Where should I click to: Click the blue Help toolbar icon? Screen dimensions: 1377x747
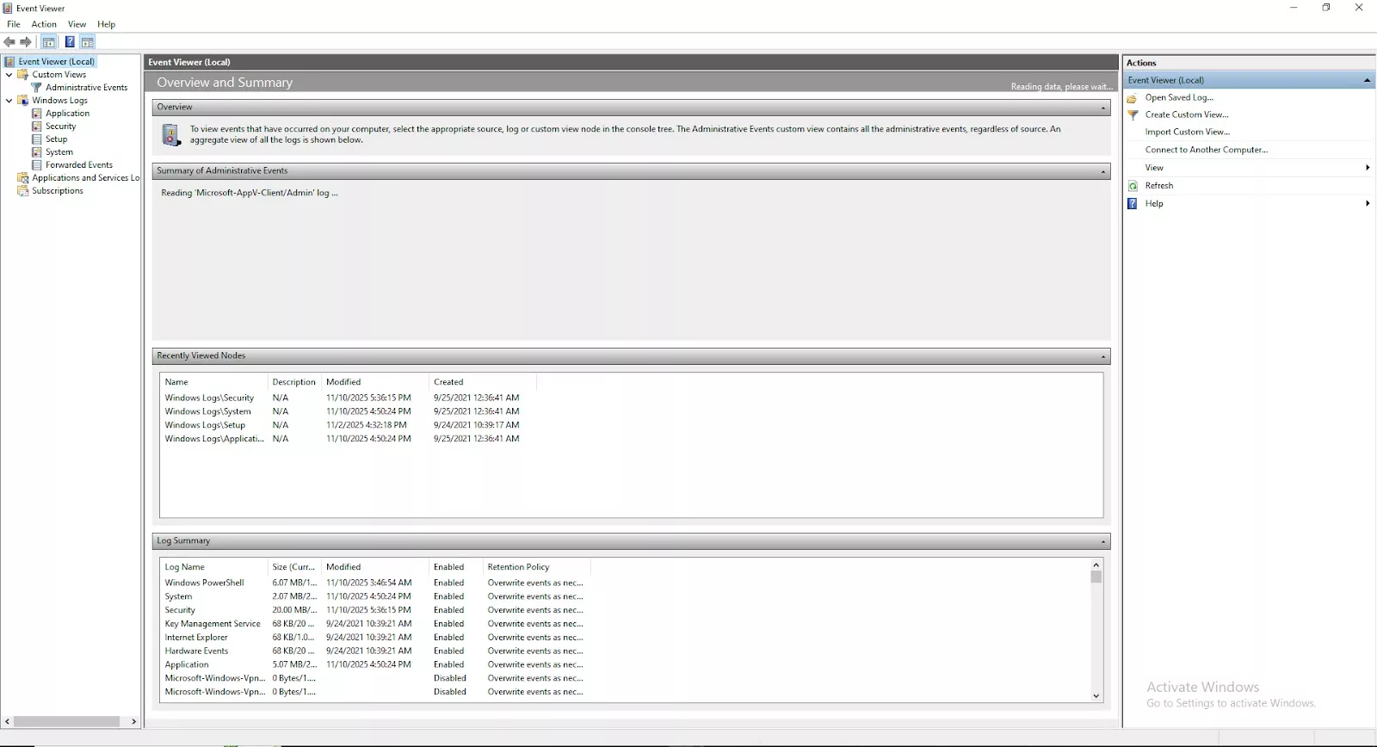[70, 42]
